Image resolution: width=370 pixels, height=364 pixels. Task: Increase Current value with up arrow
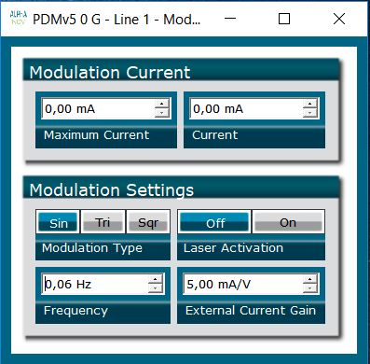(310, 104)
